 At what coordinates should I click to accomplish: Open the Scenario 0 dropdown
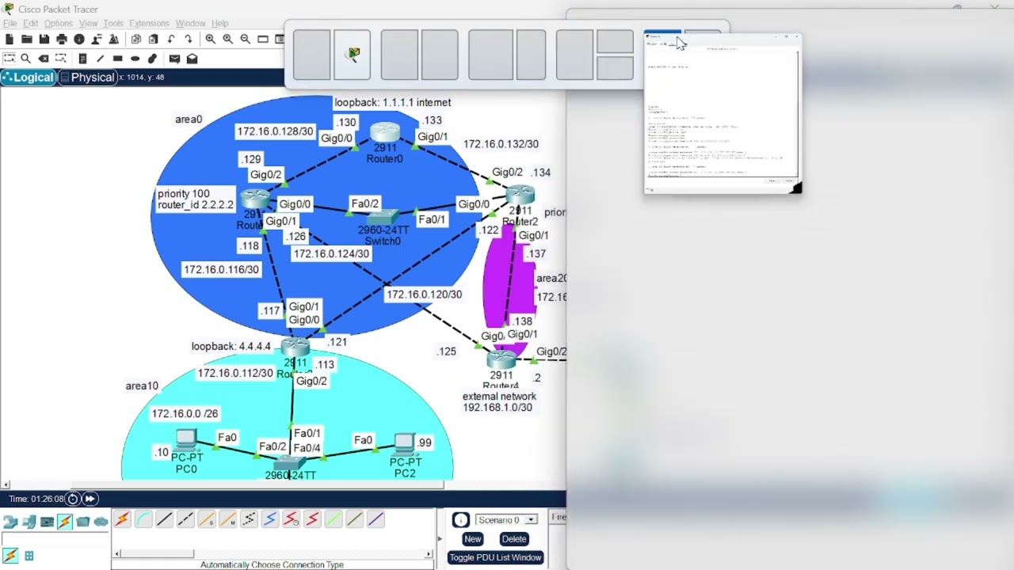506,520
